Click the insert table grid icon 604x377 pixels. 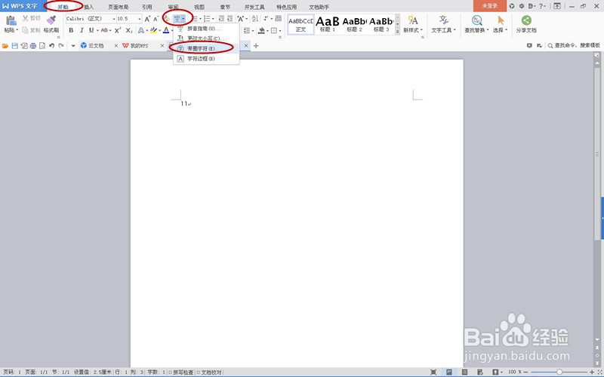279,18
